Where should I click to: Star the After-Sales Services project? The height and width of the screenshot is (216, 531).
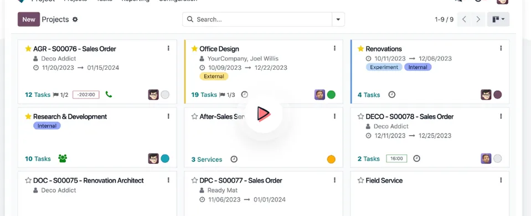click(x=194, y=116)
